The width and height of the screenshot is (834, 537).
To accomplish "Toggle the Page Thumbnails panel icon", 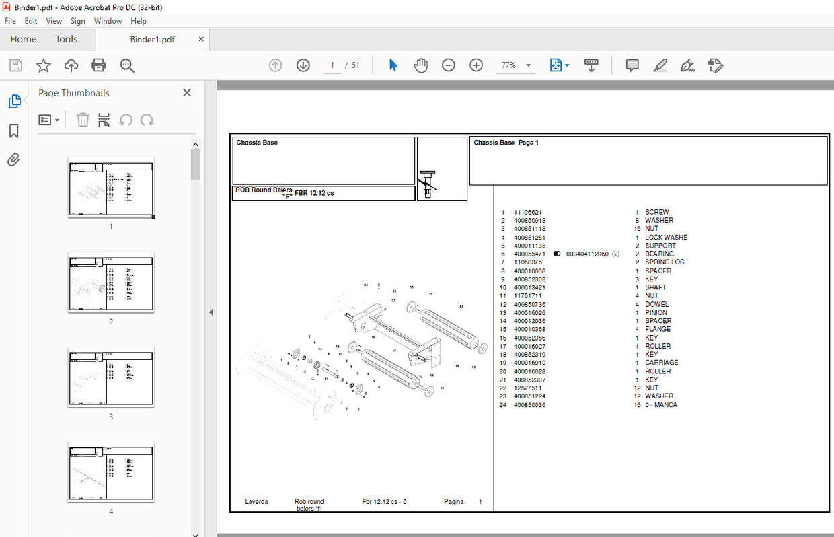I will (x=14, y=102).
